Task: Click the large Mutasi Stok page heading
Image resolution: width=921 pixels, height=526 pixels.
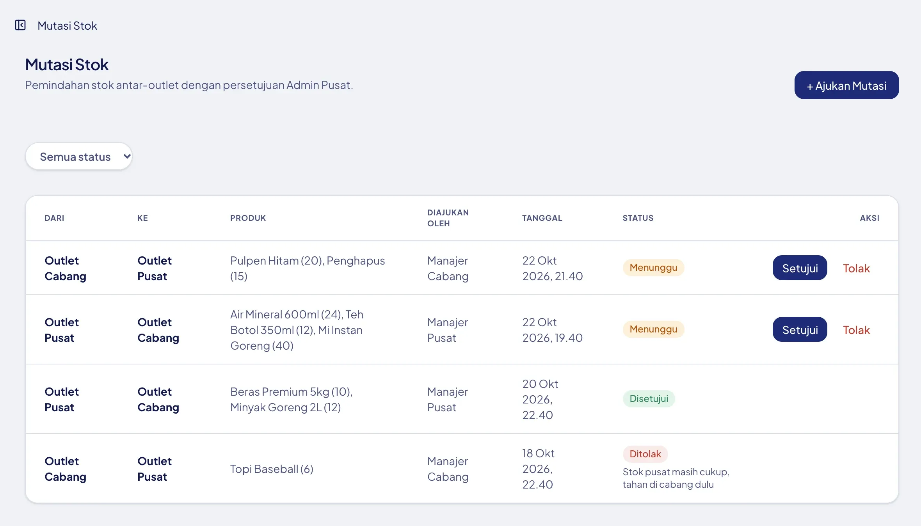Action: pyautogui.click(x=67, y=65)
